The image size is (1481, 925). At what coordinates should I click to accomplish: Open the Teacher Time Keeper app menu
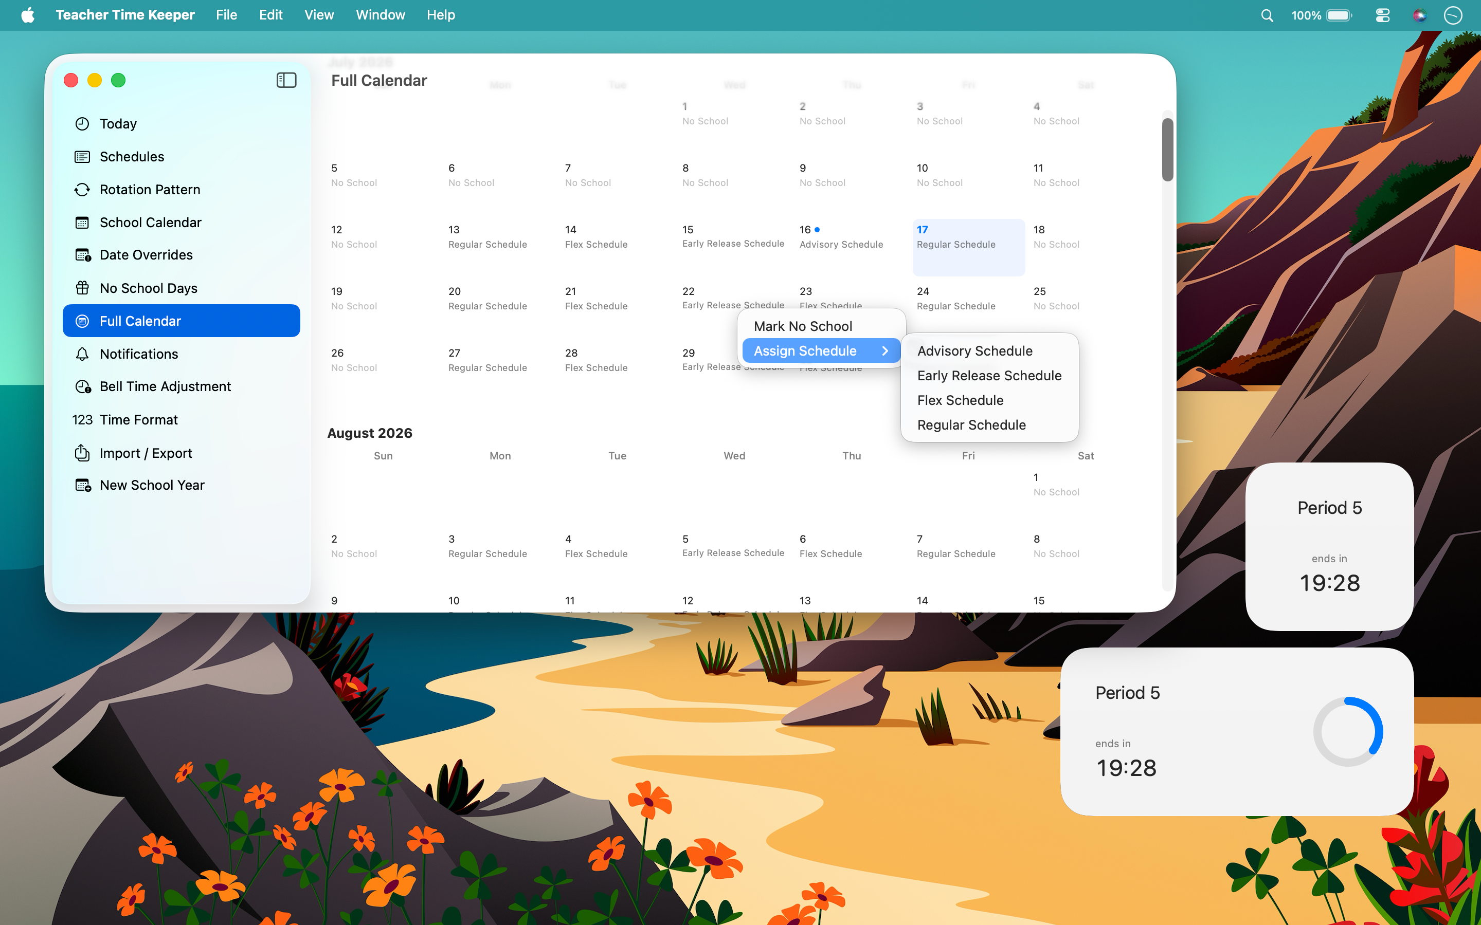click(125, 15)
